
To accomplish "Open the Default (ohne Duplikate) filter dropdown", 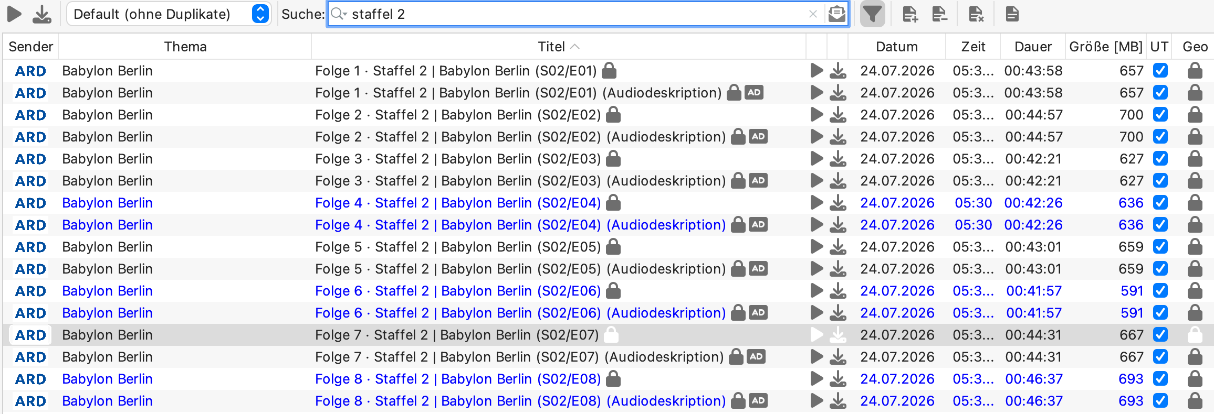I will click(x=169, y=14).
